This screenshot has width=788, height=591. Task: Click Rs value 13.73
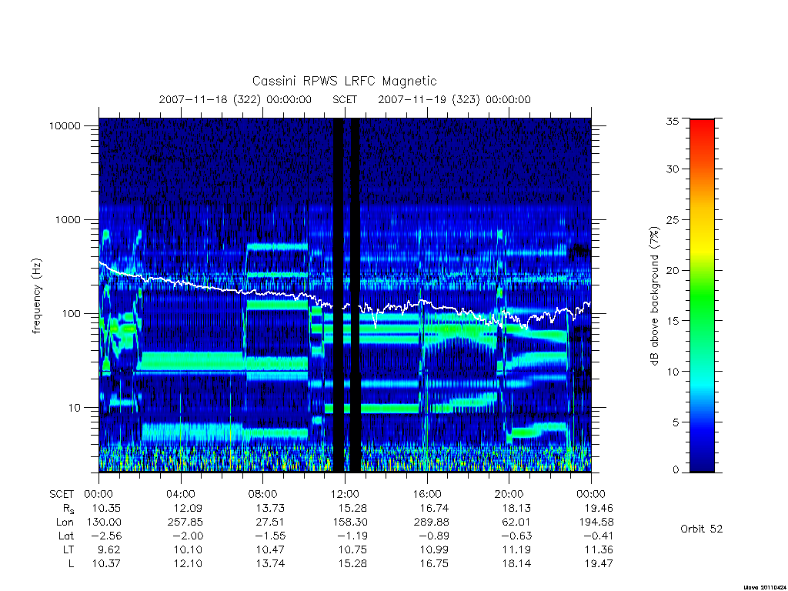point(270,508)
